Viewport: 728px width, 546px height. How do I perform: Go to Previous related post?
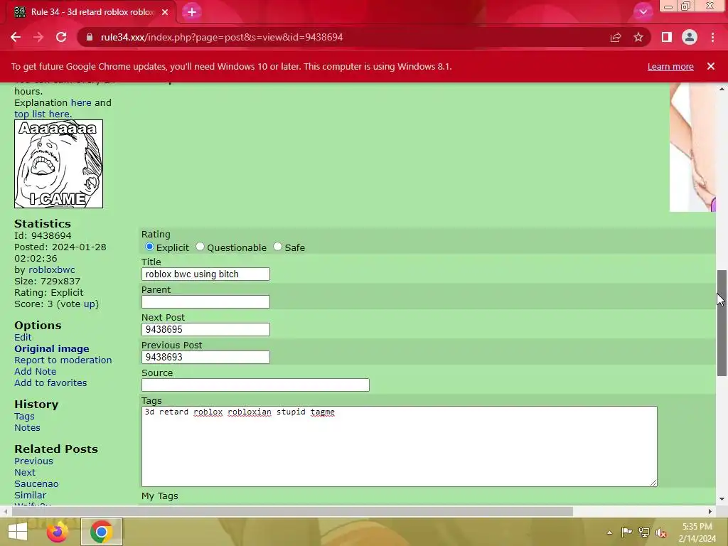pyautogui.click(x=33, y=461)
